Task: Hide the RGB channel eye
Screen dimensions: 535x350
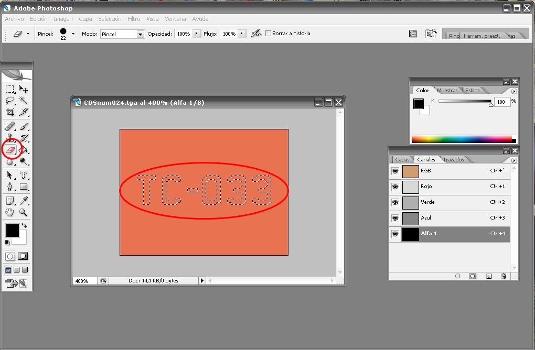Action: 395,171
